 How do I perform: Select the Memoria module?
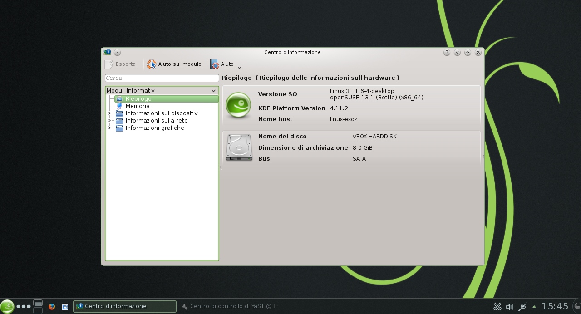click(x=138, y=106)
